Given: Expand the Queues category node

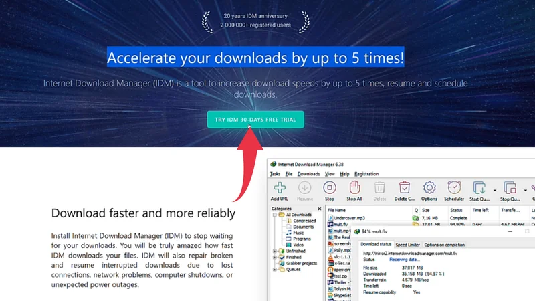Looking at the screenshot, I should click(275, 269).
